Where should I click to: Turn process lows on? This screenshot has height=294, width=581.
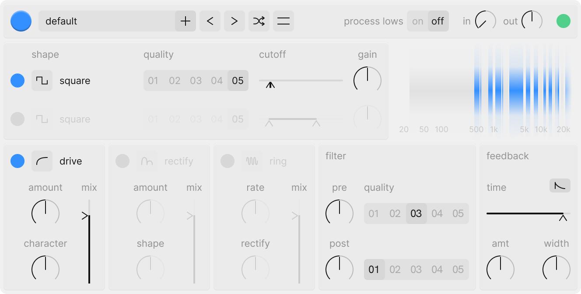418,21
